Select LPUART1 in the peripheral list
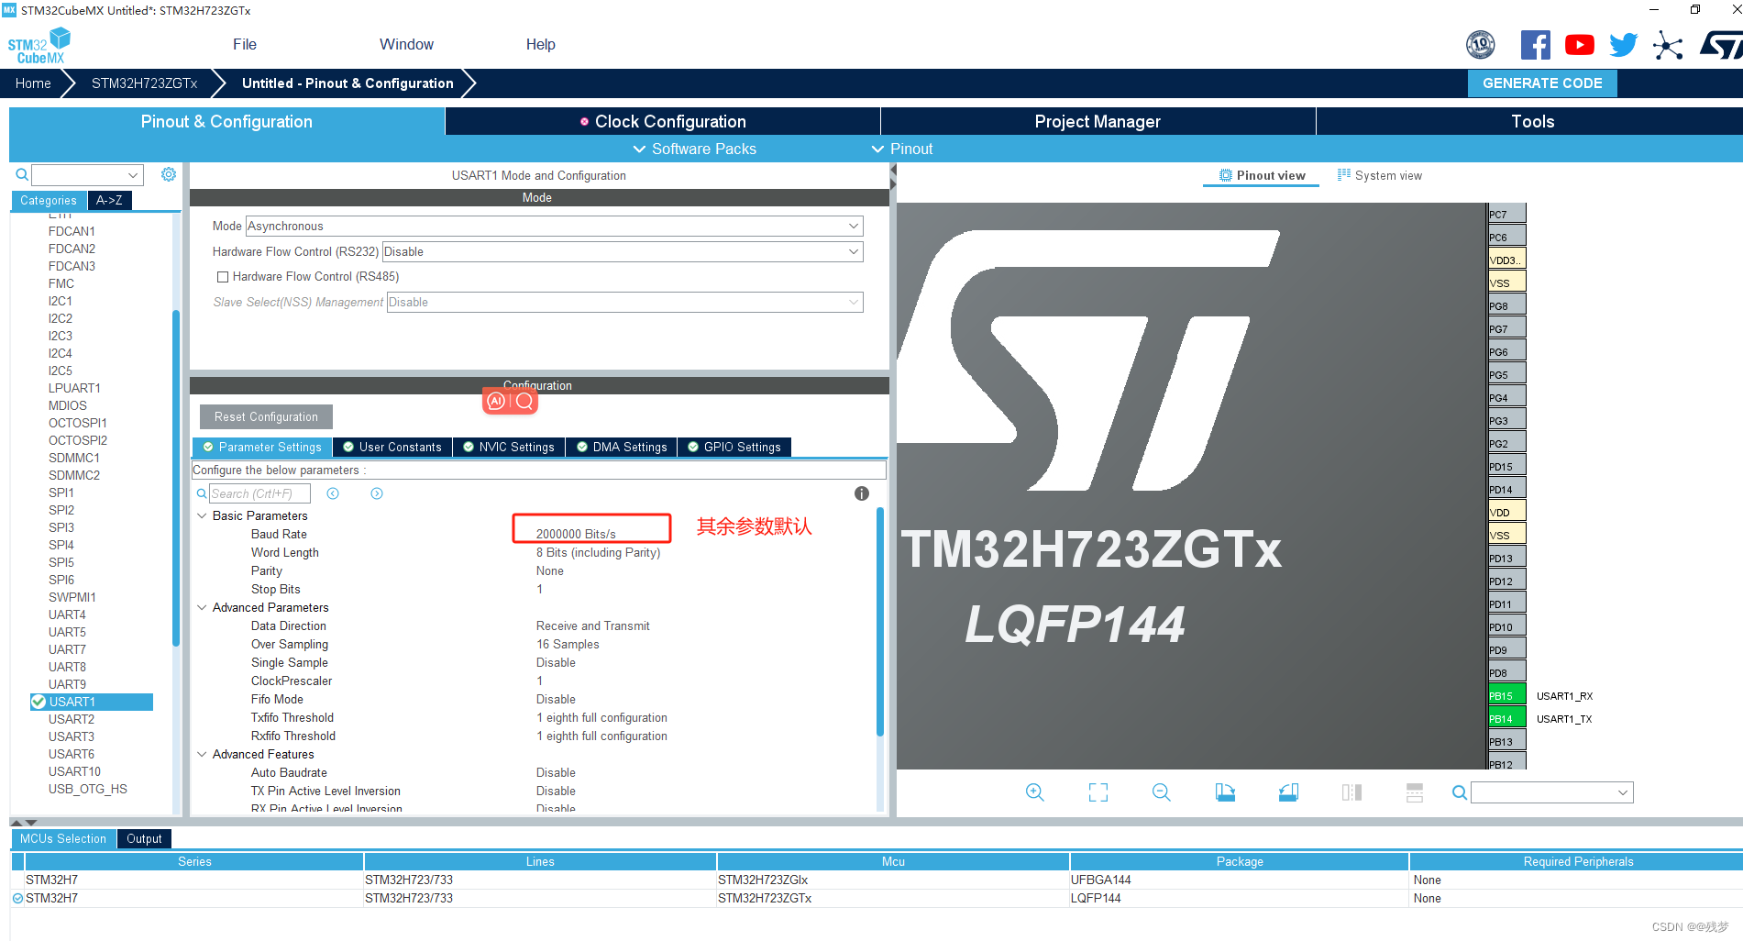Screen dimensions: 1743x941 (x=74, y=388)
